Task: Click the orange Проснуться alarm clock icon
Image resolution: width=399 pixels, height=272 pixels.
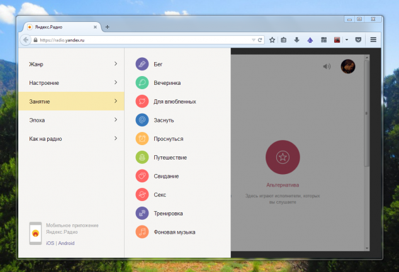Action: (142, 139)
